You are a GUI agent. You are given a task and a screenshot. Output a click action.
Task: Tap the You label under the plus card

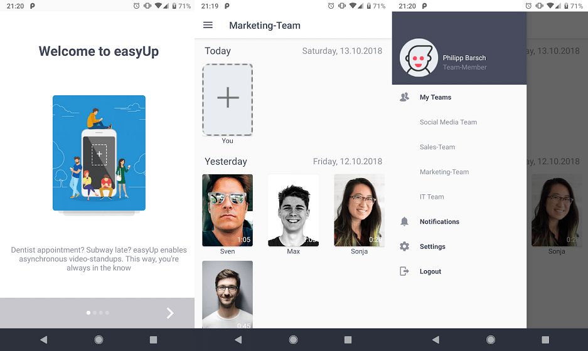pyautogui.click(x=228, y=141)
